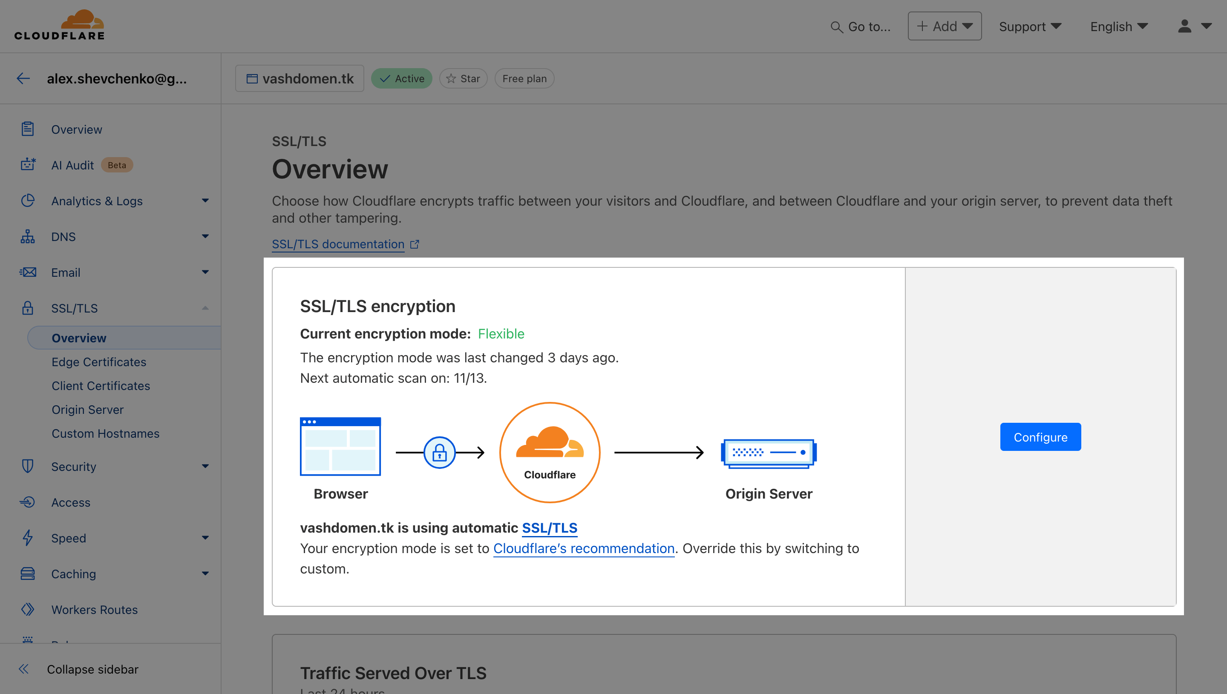
Task: Click the Security shield icon
Action: (x=28, y=466)
